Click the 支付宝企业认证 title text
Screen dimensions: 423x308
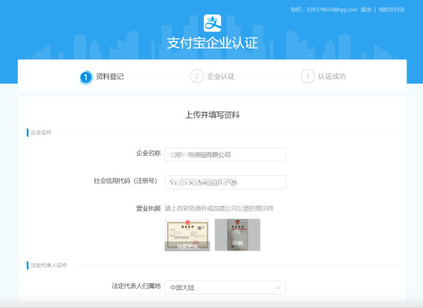[212, 43]
